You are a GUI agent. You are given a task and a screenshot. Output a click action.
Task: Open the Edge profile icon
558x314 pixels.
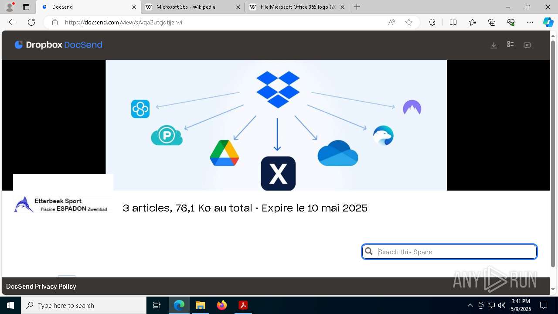point(10,7)
